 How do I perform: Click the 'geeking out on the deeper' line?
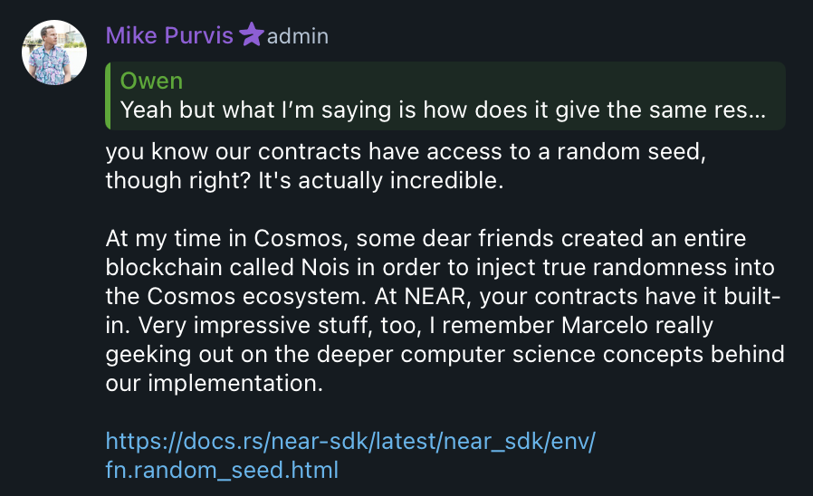click(x=445, y=355)
